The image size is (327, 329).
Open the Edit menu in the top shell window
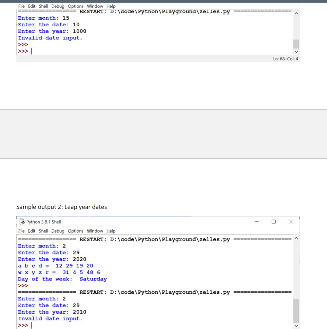[x=31, y=6]
